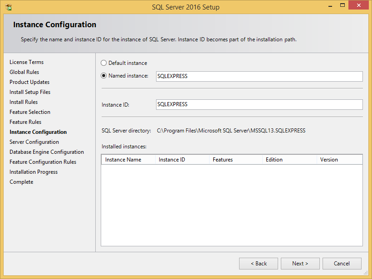Select Complete step in sidebar
Screen dimensions: 372x279
point(21,182)
